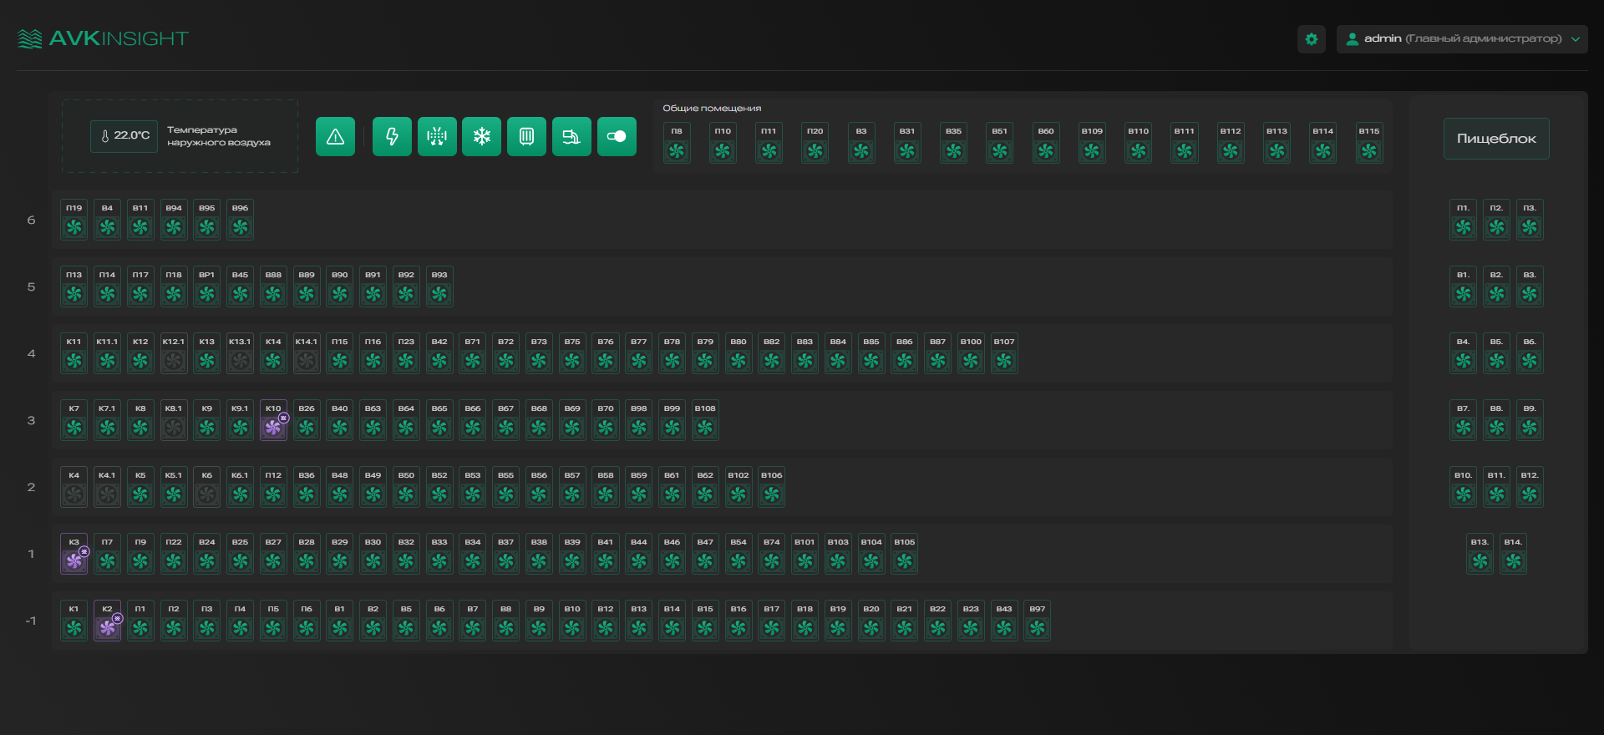Click the lightning bolt power filter button
This screenshot has height=735, width=1604.
392,137
